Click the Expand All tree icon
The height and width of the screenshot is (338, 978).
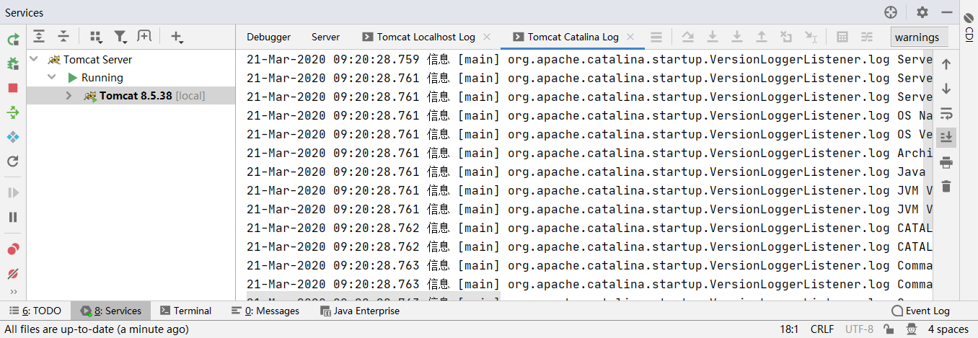(x=39, y=37)
